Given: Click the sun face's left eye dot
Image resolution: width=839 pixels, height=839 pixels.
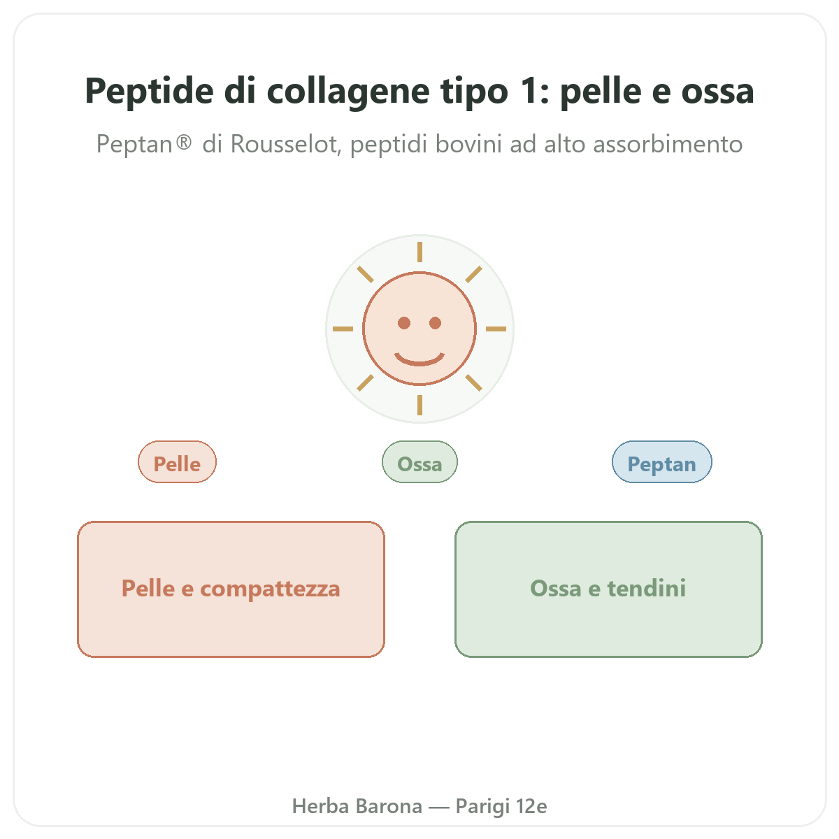Looking at the screenshot, I should click(x=404, y=323).
